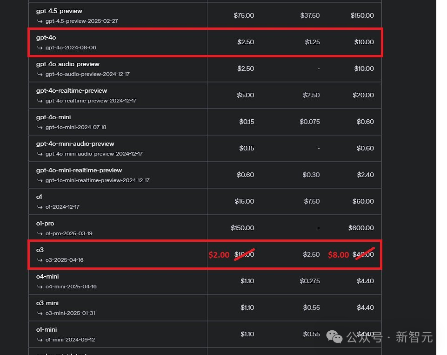
Task: Click the WeChat logo in watermark
Action: [x=334, y=337]
